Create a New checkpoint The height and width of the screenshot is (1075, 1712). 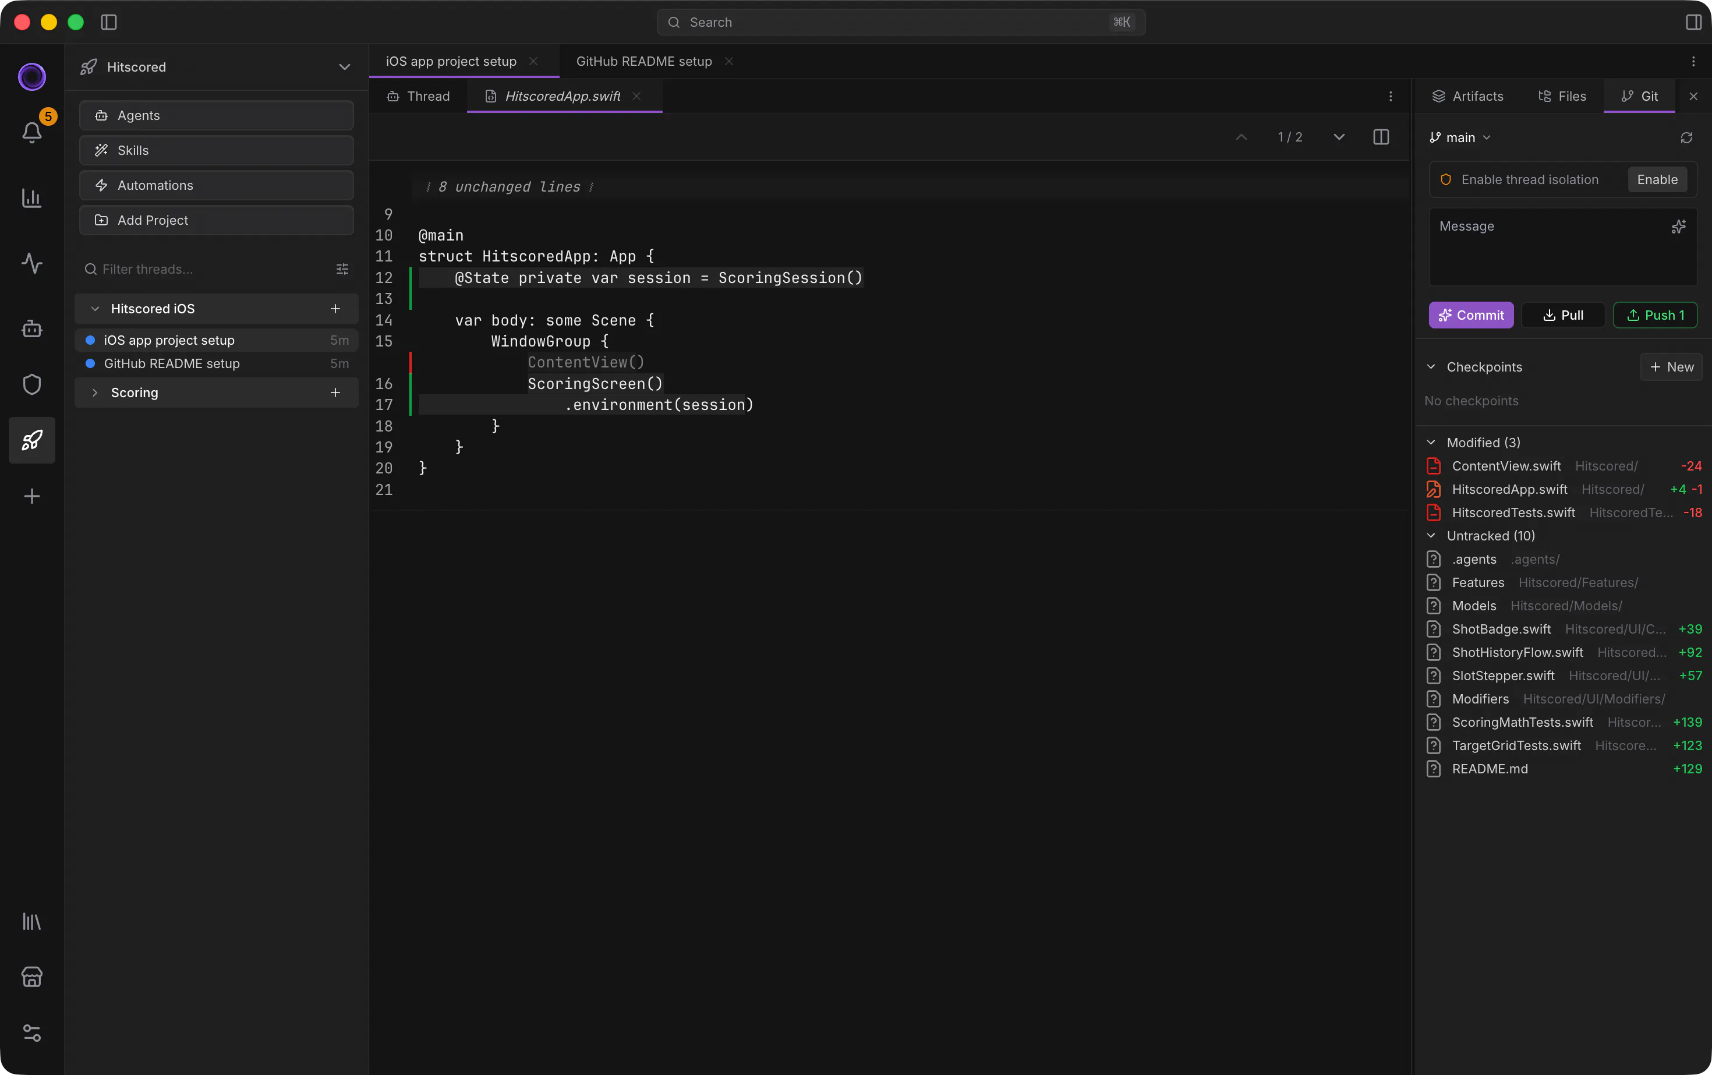pyautogui.click(x=1671, y=367)
